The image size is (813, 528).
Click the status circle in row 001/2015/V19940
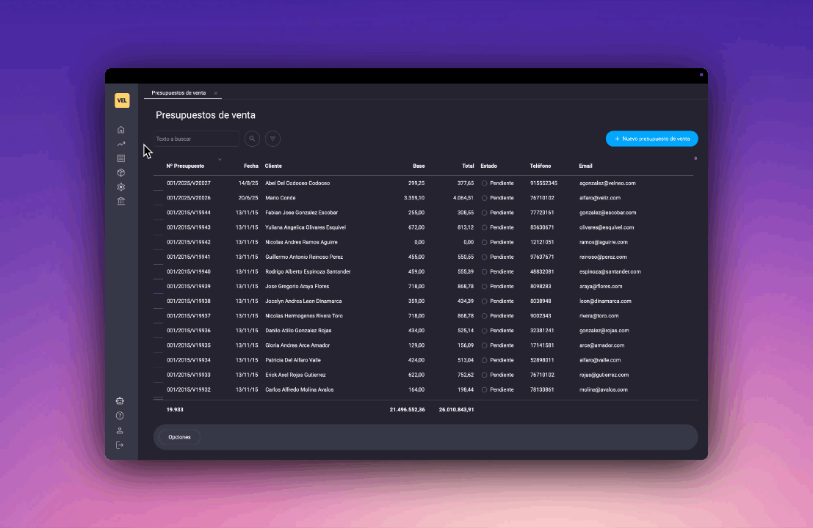tap(484, 272)
